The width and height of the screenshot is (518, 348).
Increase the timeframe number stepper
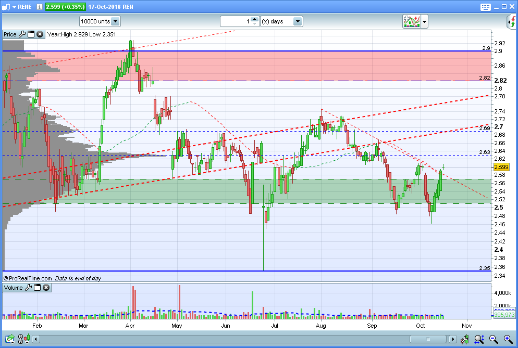click(x=254, y=19)
